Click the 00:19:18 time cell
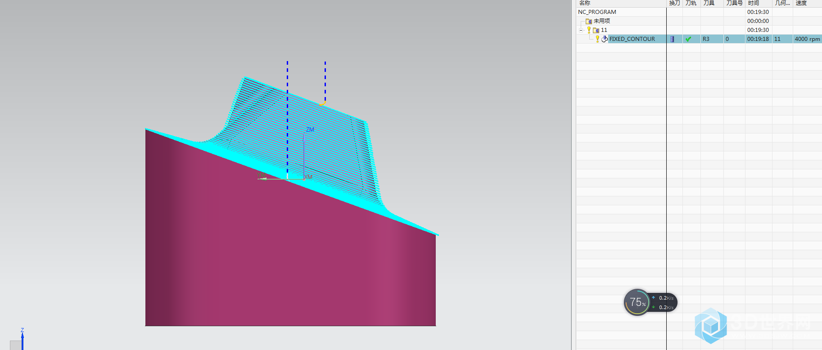Image resolution: width=822 pixels, height=350 pixels. [x=758, y=39]
